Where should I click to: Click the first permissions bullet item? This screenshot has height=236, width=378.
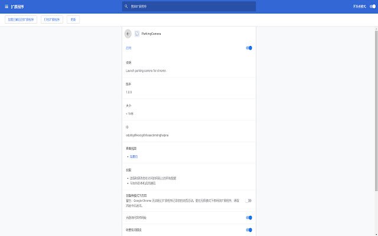coord(153,178)
